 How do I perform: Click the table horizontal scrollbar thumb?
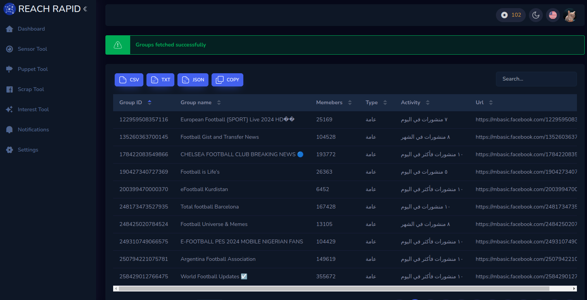pyautogui.click(x=334, y=289)
